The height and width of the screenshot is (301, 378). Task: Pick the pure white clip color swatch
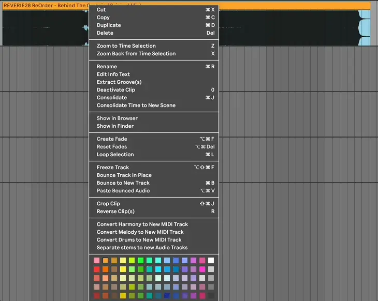pos(211,260)
